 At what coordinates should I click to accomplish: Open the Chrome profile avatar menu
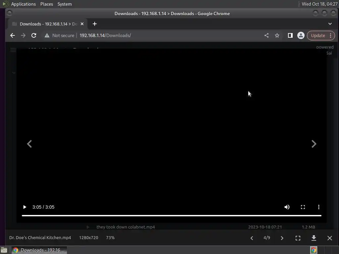[x=301, y=35]
